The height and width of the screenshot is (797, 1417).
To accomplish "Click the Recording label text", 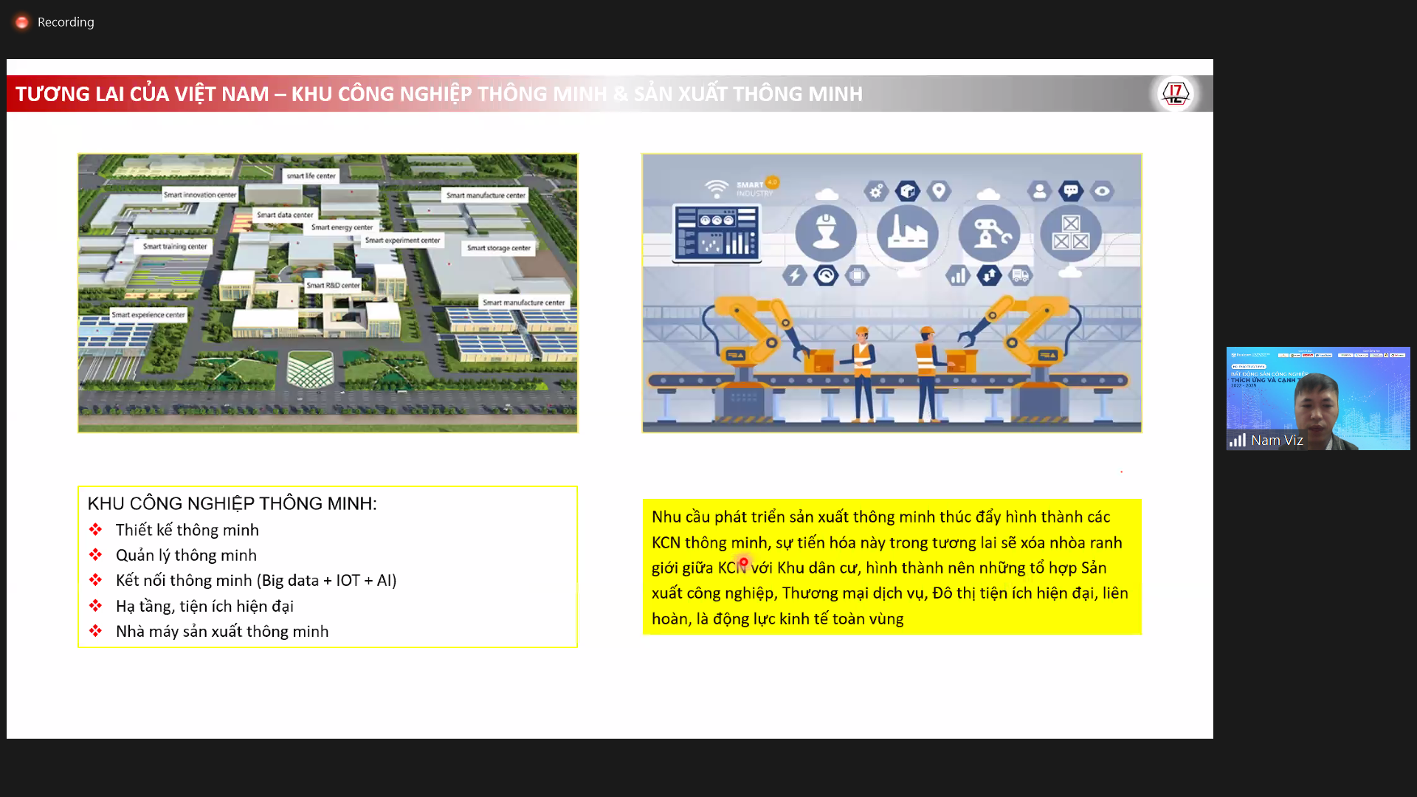I will click(x=66, y=22).
